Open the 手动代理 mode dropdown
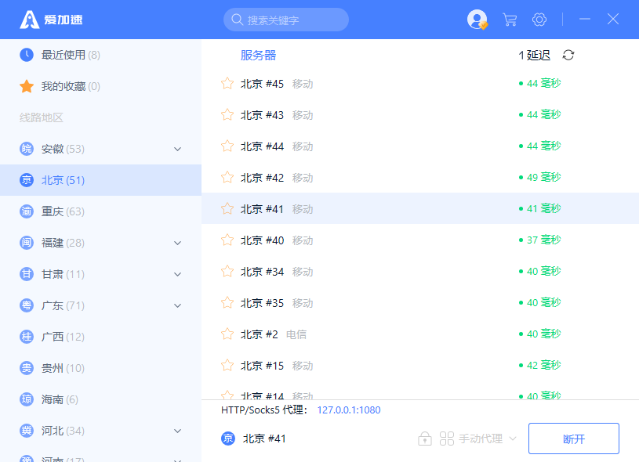The width and height of the screenshot is (639, 462). click(478, 439)
